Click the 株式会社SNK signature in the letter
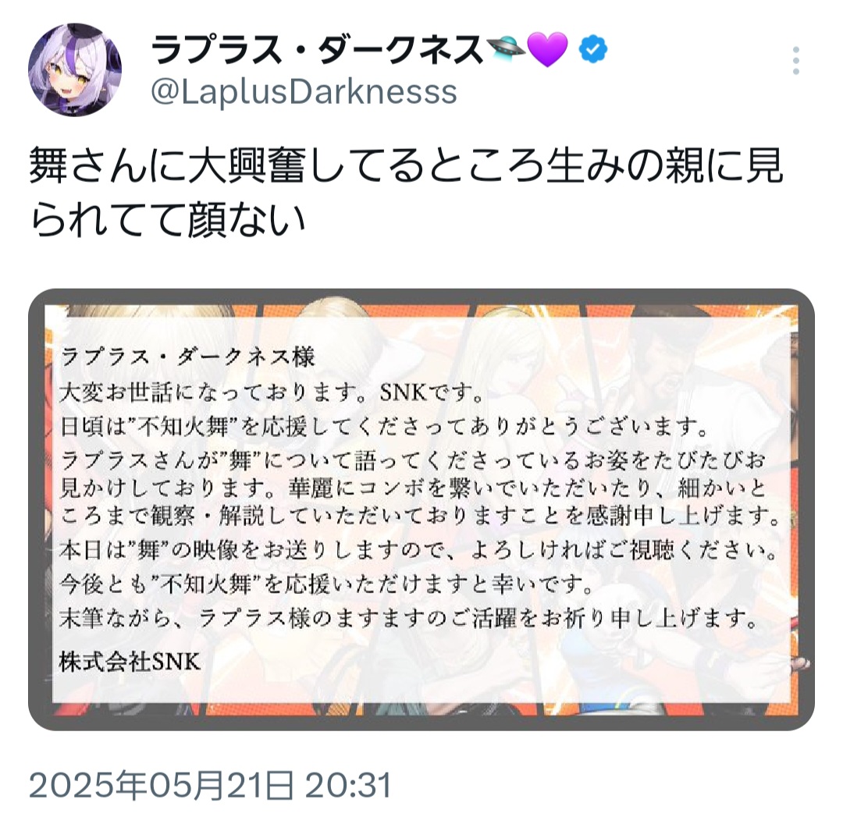This screenshot has width=843, height=824. (130, 662)
